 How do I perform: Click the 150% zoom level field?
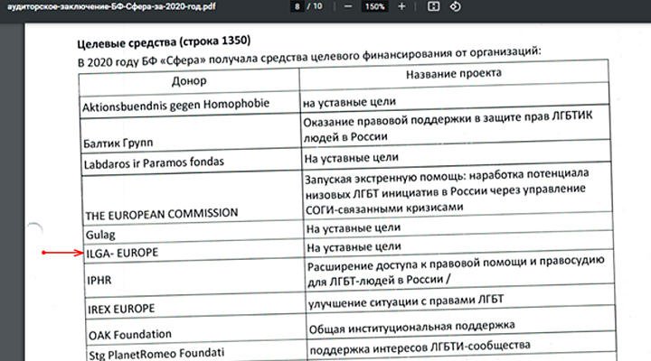(374, 6)
